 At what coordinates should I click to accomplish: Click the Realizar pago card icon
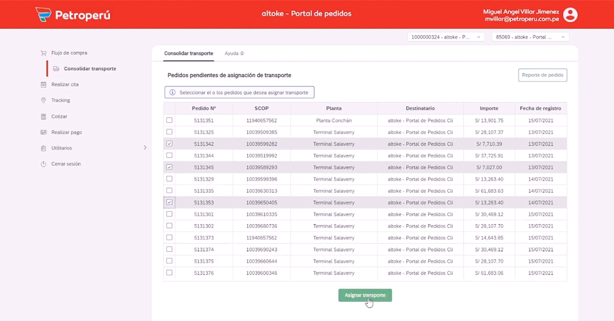click(x=43, y=132)
